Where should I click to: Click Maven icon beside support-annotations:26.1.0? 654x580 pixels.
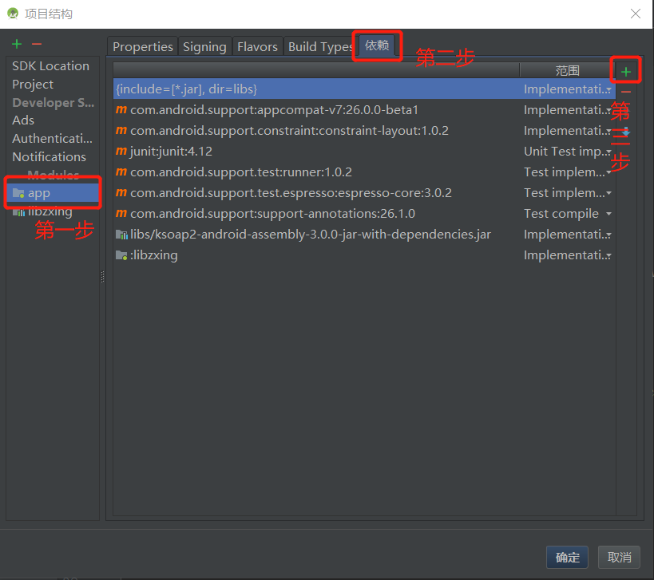121,213
